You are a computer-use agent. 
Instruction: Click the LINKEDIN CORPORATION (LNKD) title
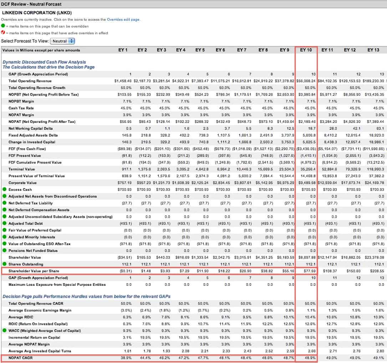tap(37, 13)
